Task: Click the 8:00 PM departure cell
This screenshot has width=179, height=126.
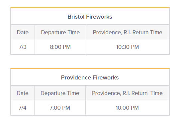Action: click(x=60, y=47)
